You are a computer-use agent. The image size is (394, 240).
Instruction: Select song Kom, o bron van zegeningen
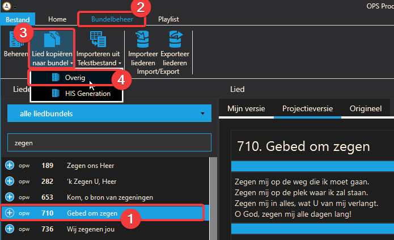coord(110,197)
